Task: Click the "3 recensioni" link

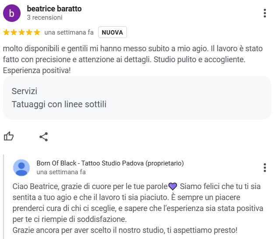Action: tap(45, 18)
